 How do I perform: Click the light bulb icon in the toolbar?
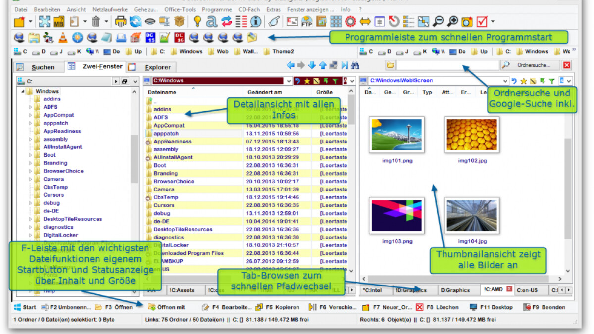197,21
